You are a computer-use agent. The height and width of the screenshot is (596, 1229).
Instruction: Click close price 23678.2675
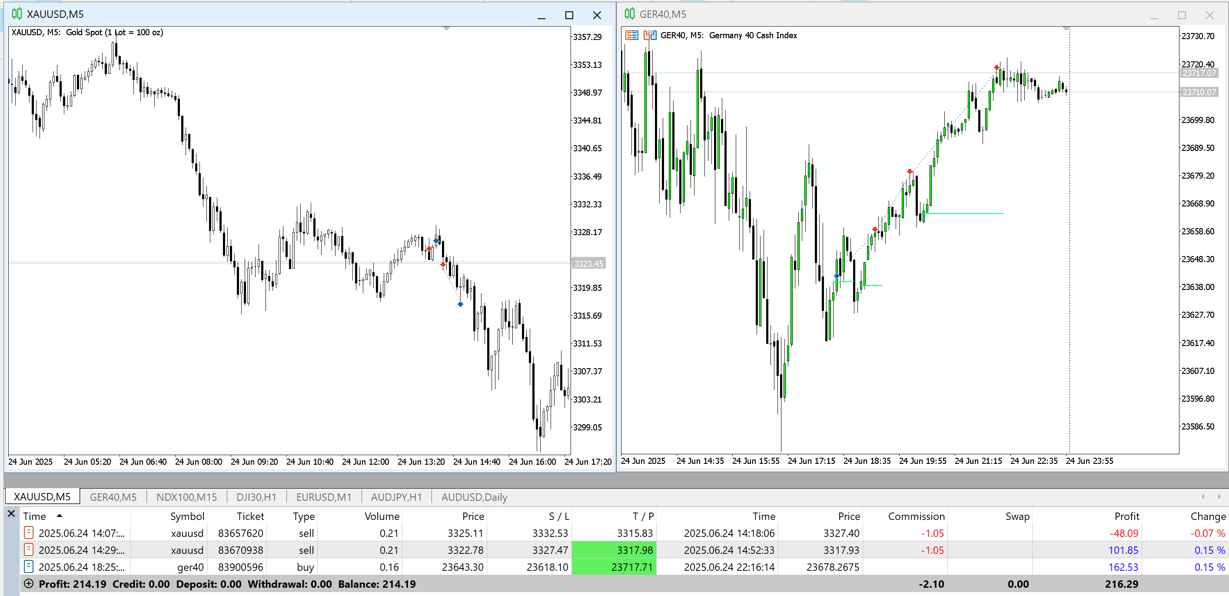click(x=833, y=567)
